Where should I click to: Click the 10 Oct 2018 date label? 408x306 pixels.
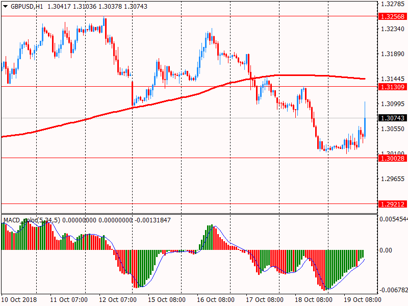[x=19, y=300]
